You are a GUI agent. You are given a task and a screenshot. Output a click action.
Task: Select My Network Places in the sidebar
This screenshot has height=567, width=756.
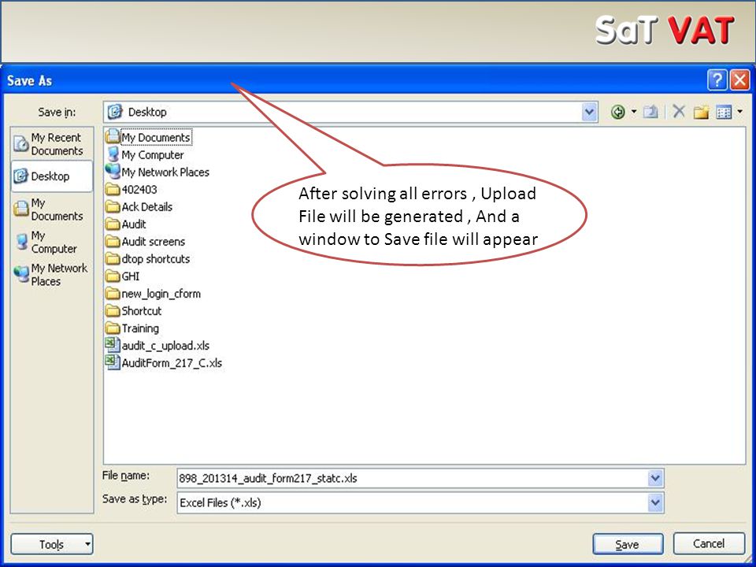tap(52, 275)
